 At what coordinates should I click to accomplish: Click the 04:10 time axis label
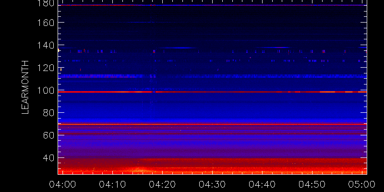coord(112,184)
